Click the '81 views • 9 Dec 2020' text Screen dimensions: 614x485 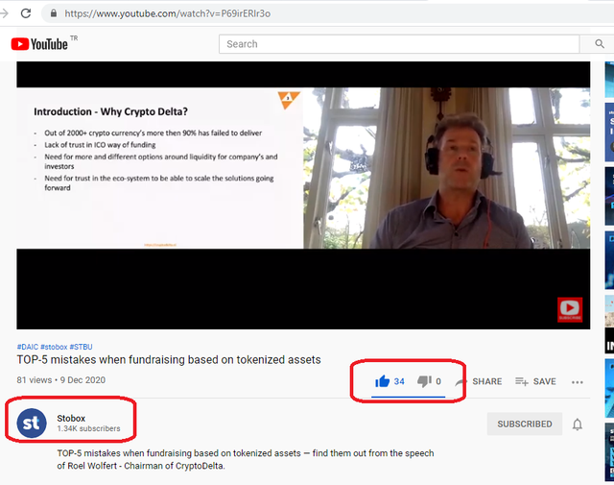click(61, 380)
